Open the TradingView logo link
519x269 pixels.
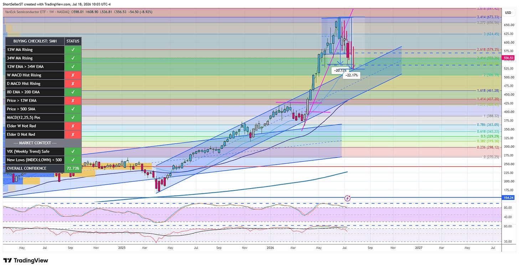[x=26, y=260]
